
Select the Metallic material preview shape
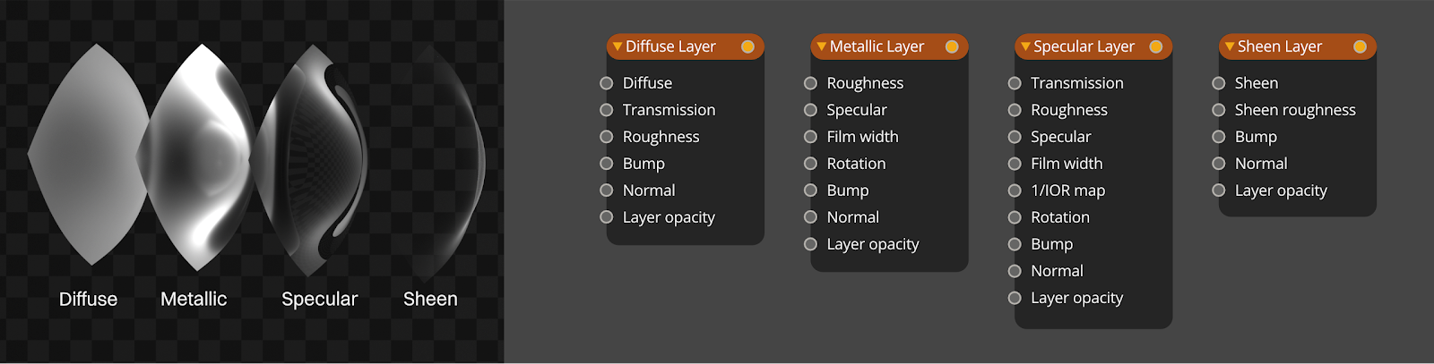coord(193,157)
